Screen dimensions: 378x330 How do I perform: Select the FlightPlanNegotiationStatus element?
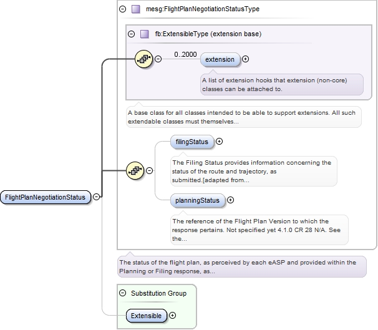point(46,197)
